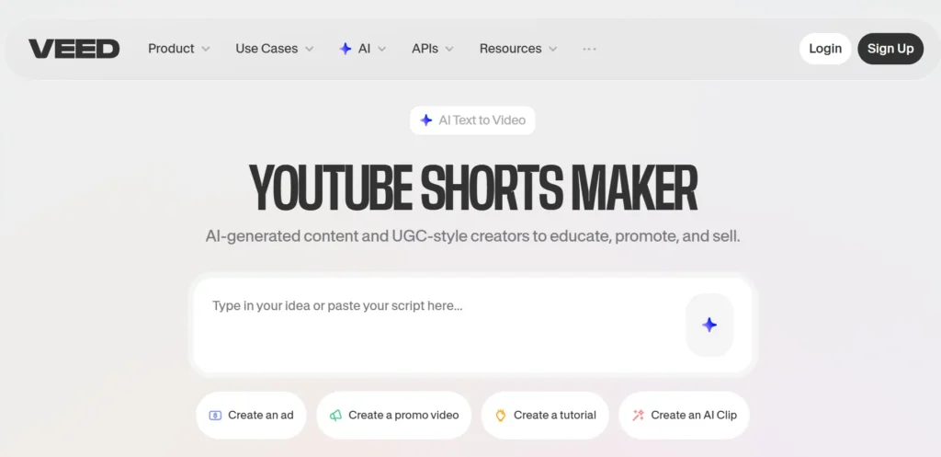
Task: Click sparkle icon in AI Text to Video badge
Action: (x=426, y=120)
